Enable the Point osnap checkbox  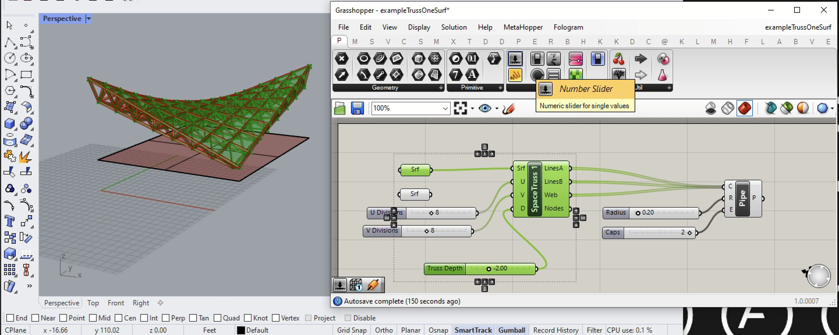pyautogui.click(x=63, y=318)
